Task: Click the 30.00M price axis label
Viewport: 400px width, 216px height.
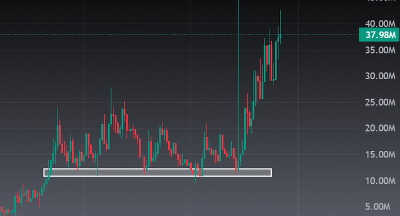Action: click(380, 76)
